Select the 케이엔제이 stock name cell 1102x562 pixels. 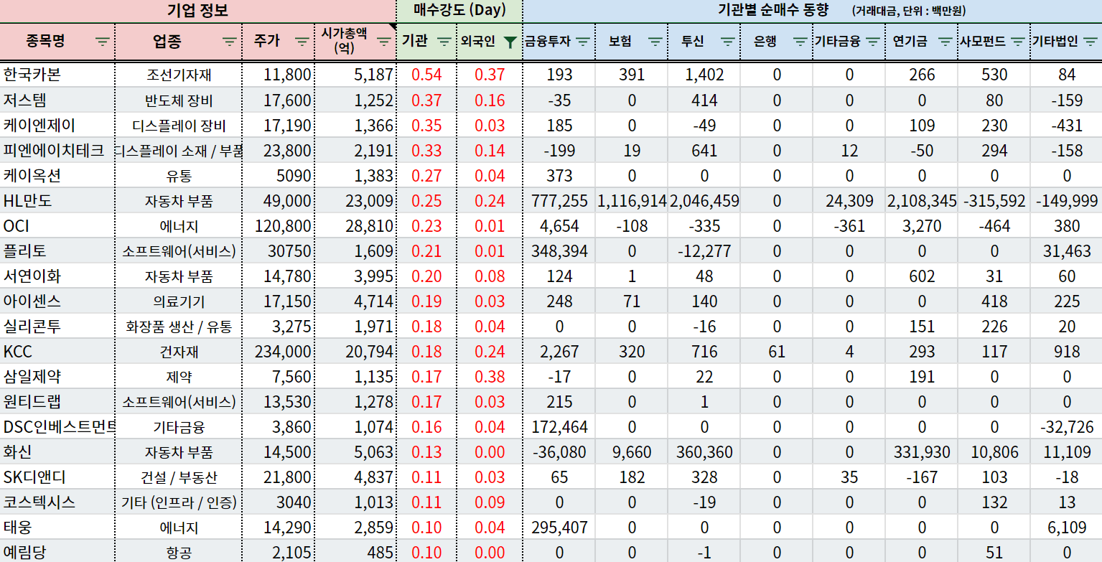coord(57,125)
